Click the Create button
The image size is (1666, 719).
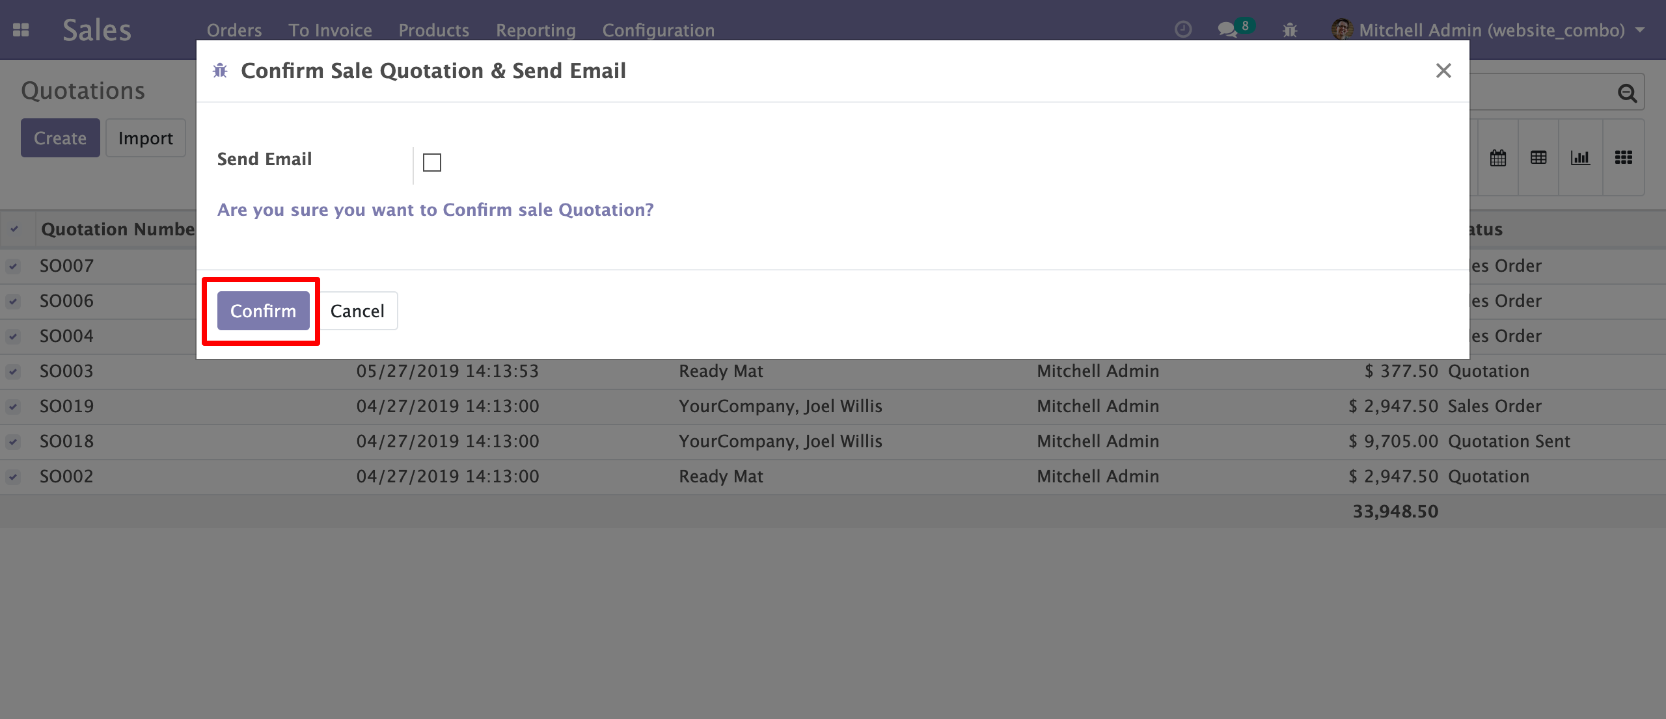61,138
